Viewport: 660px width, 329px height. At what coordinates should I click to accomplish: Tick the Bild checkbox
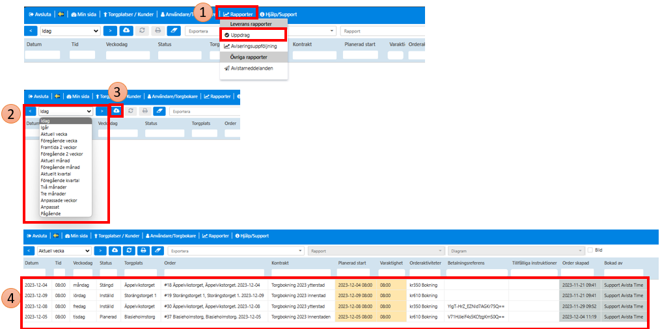[590, 250]
